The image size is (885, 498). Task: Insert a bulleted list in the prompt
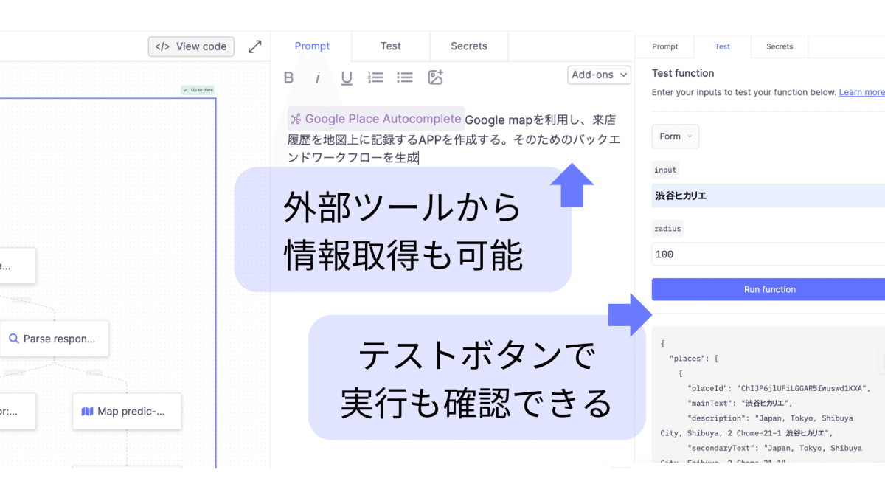pyautogui.click(x=405, y=77)
